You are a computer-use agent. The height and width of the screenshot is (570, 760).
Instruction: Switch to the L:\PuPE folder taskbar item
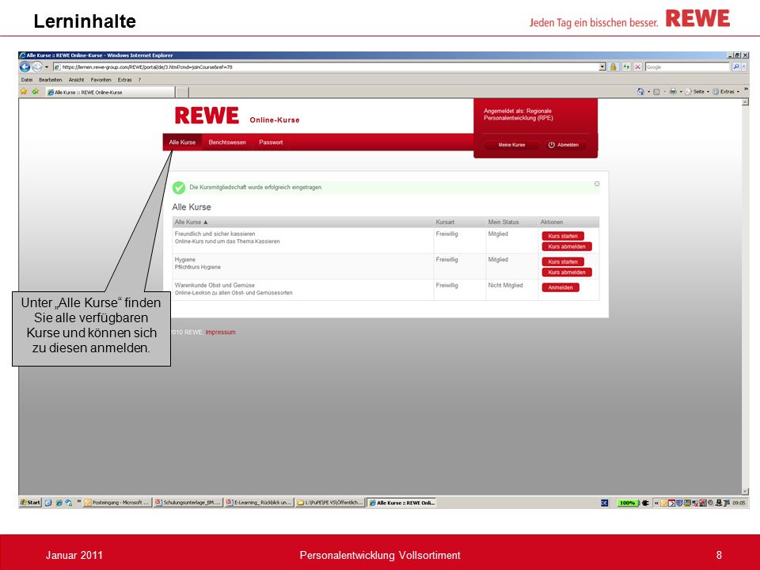(x=329, y=503)
